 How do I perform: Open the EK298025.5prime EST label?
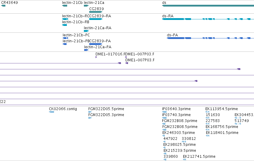[180, 145]
